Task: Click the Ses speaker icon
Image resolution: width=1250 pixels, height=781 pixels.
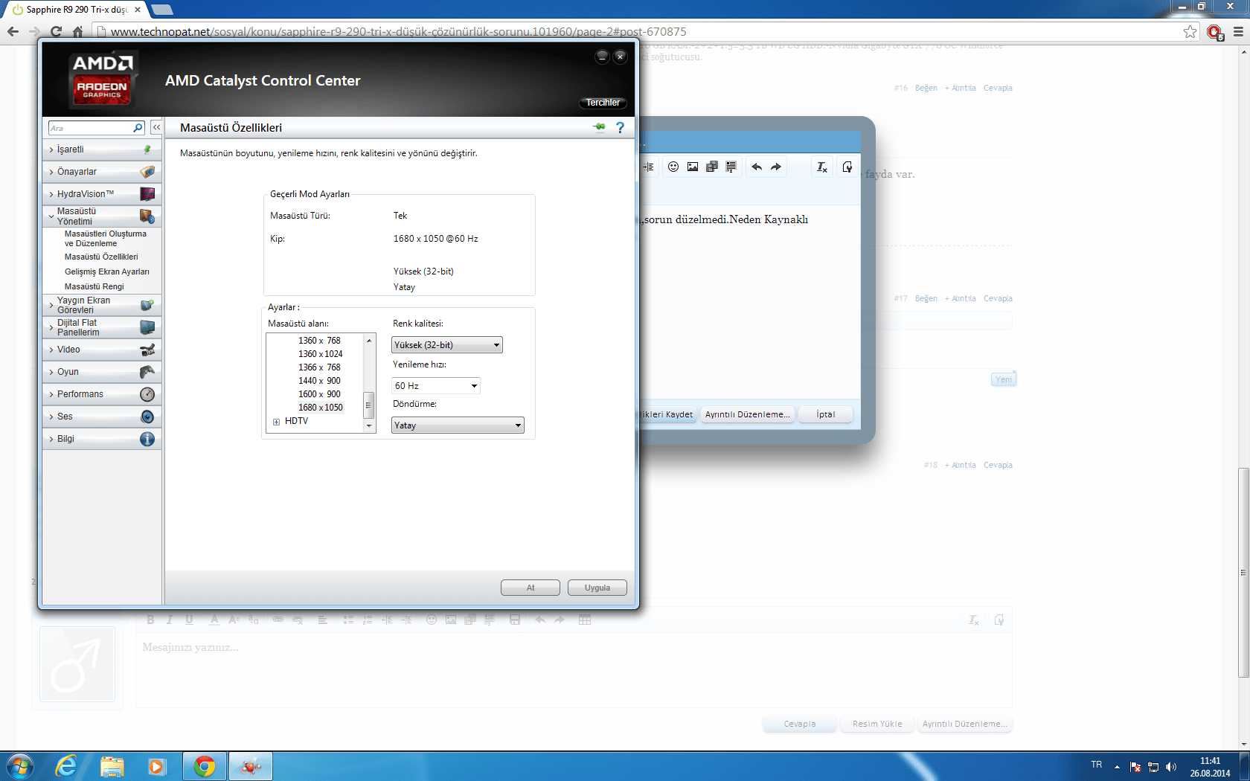Action: click(147, 417)
